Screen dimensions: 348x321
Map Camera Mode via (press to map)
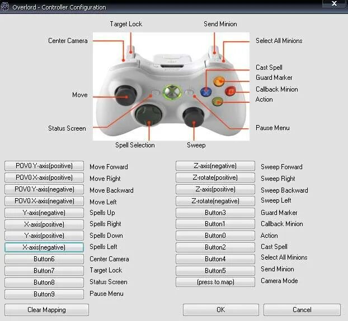[x=215, y=282]
